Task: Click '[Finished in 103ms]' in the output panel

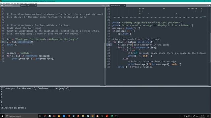Action: point(13,108)
